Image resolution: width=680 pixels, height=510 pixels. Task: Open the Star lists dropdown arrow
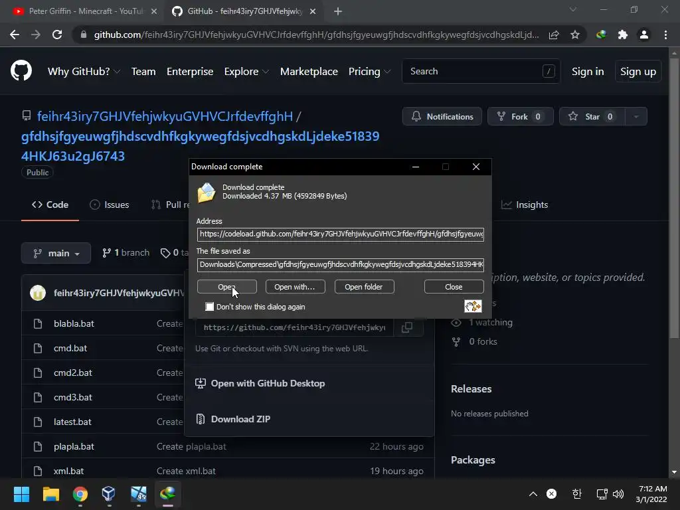point(636,116)
